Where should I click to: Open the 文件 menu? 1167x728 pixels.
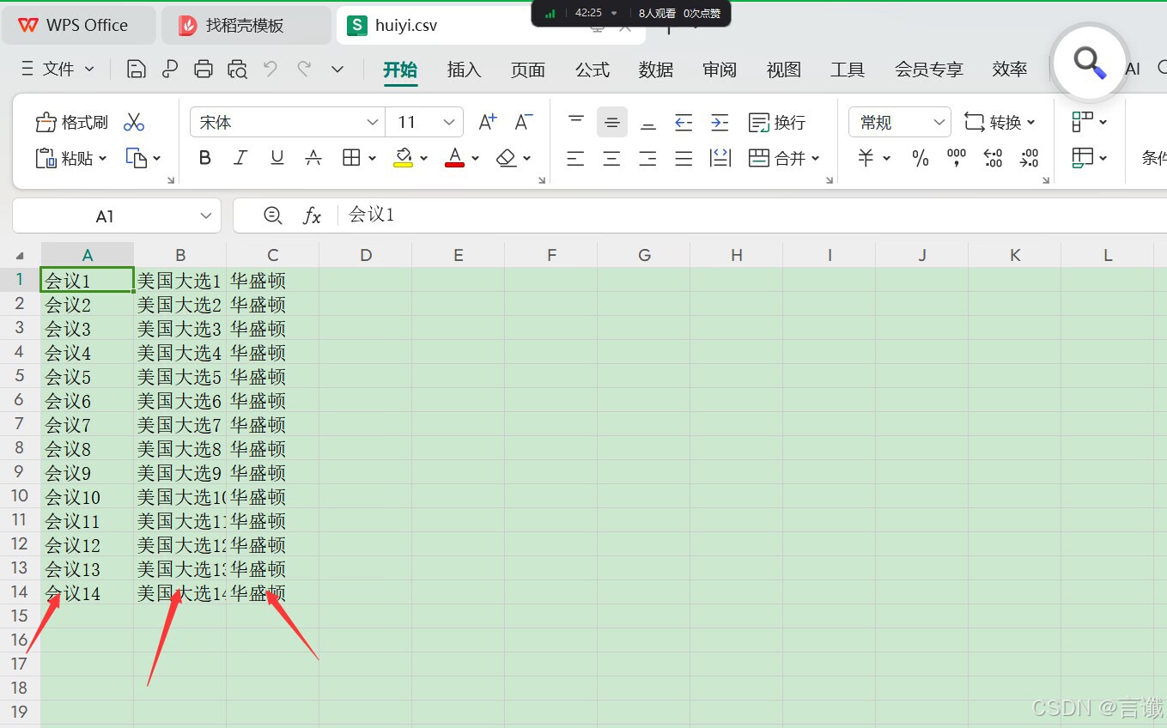tap(57, 70)
